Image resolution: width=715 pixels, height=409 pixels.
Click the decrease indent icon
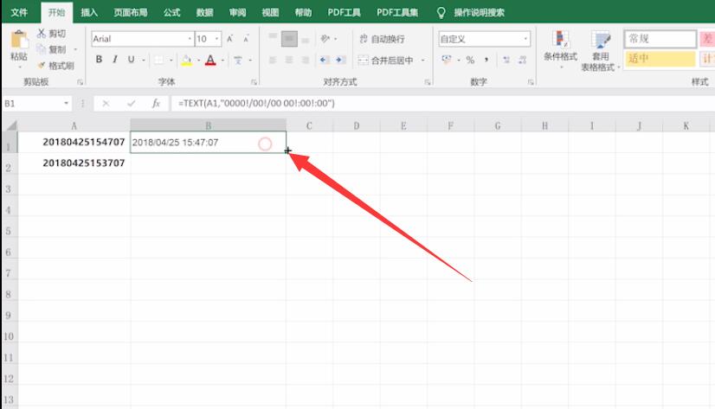click(324, 60)
